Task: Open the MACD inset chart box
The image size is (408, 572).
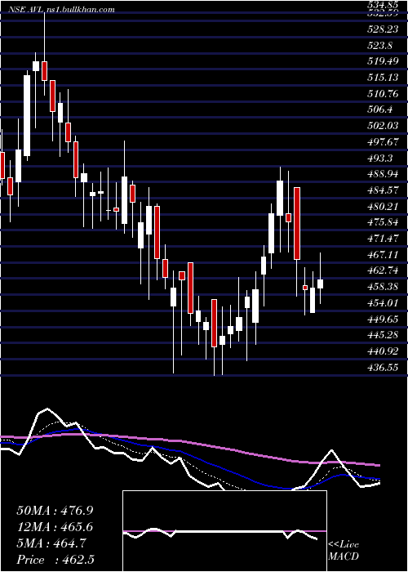Action: [224, 531]
